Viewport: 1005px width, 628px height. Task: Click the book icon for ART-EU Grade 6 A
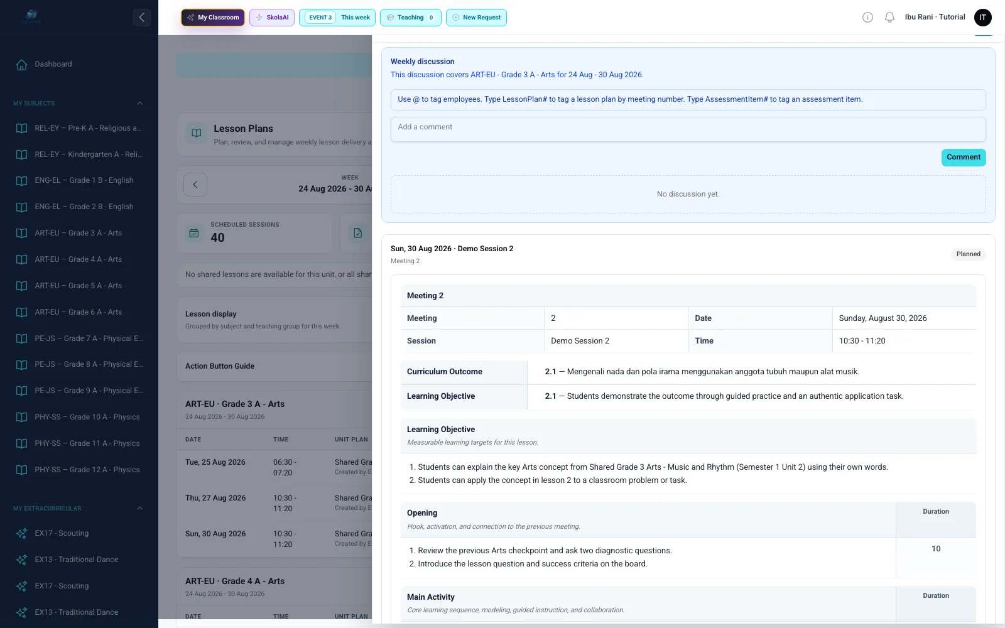point(21,312)
